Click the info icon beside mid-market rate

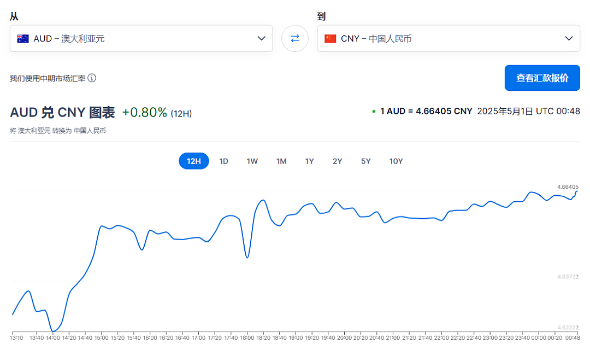click(x=92, y=78)
